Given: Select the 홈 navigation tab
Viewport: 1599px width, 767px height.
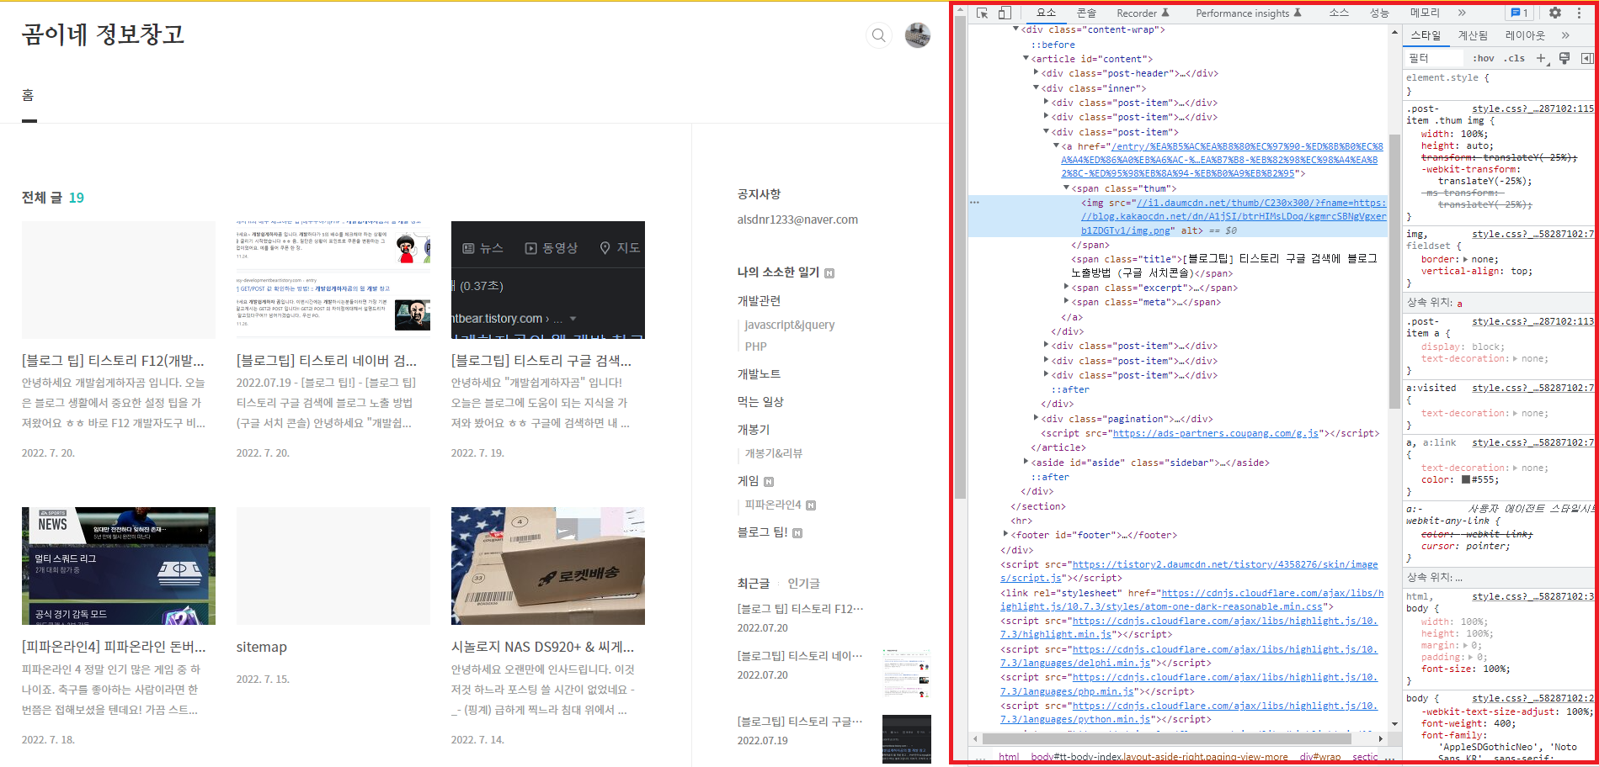Looking at the screenshot, I should coord(28,95).
